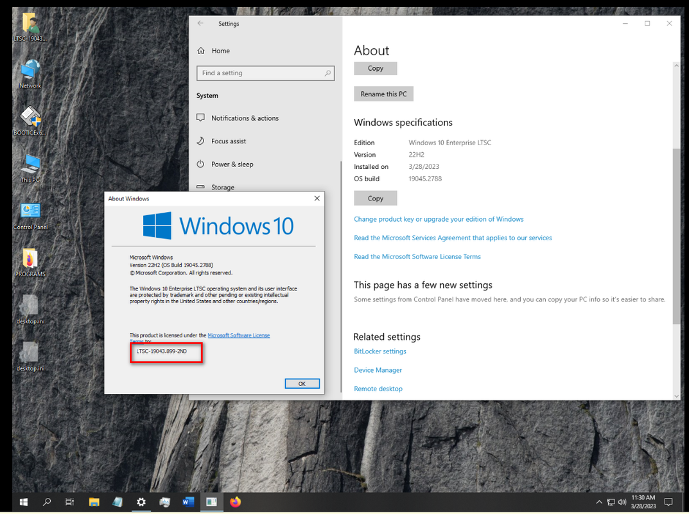Click the Find a setting search box
This screenshot has height=514, width=689.
coord(265,73)
